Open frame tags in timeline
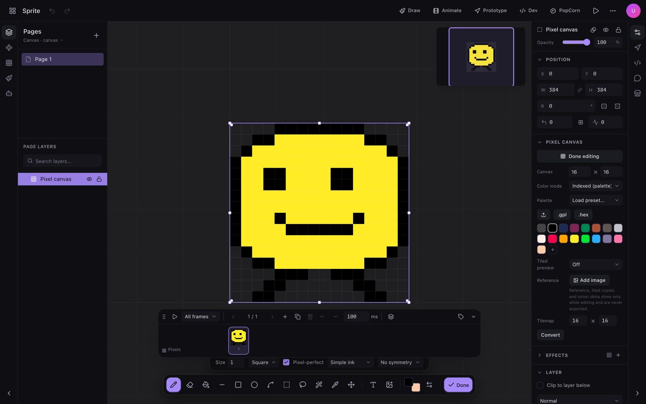This screenshot has height=404, width=646. [x=461, y=317]
